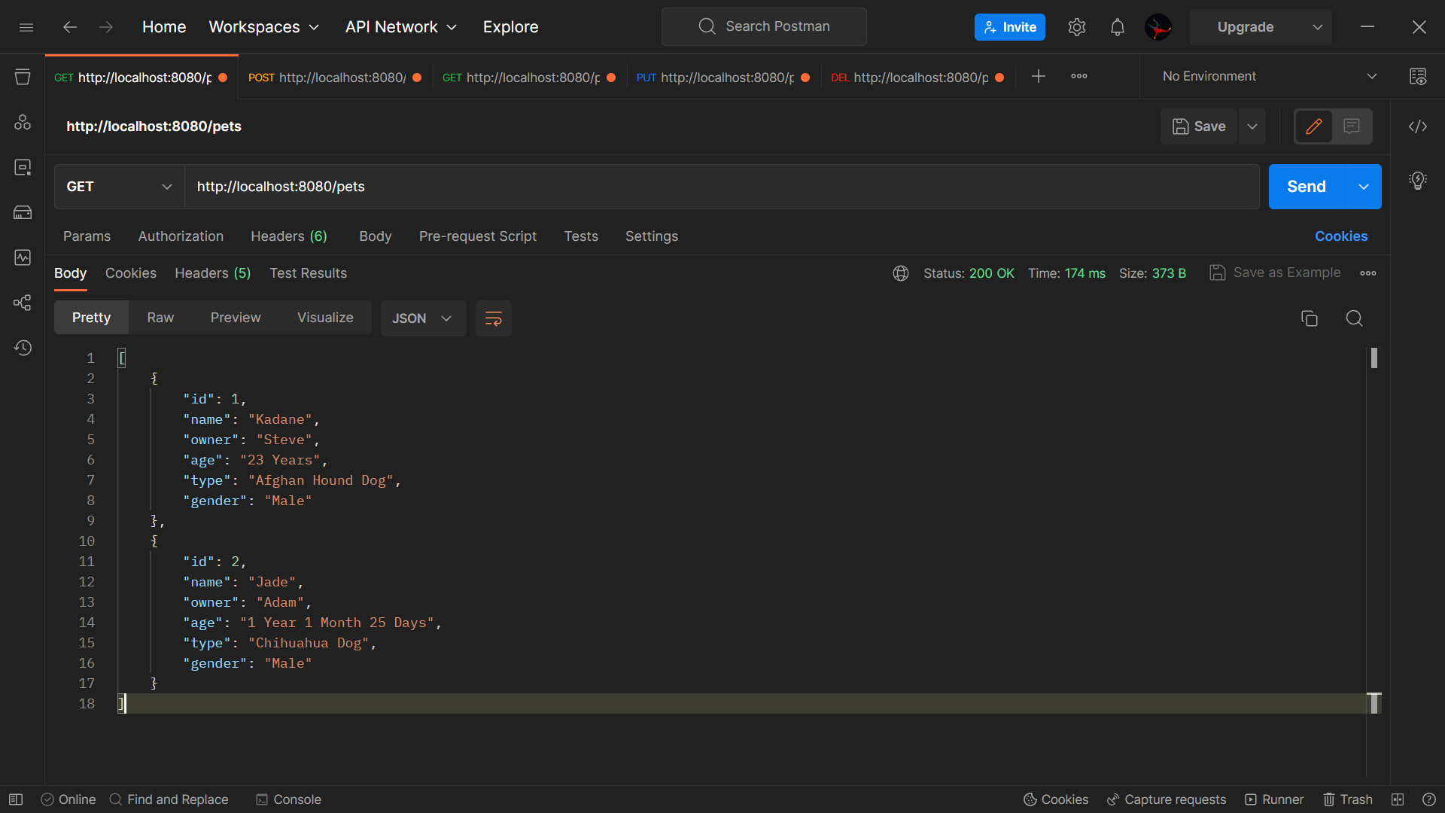
Task: Click the Flows sidebar icon
Action: (x=23, y=303)
